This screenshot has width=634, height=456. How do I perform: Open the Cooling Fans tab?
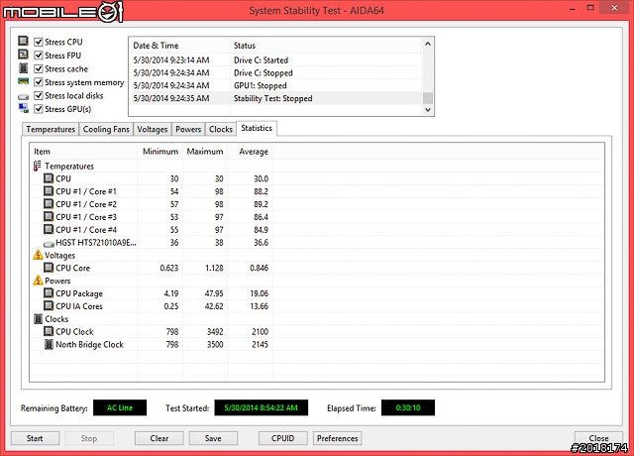106,129
